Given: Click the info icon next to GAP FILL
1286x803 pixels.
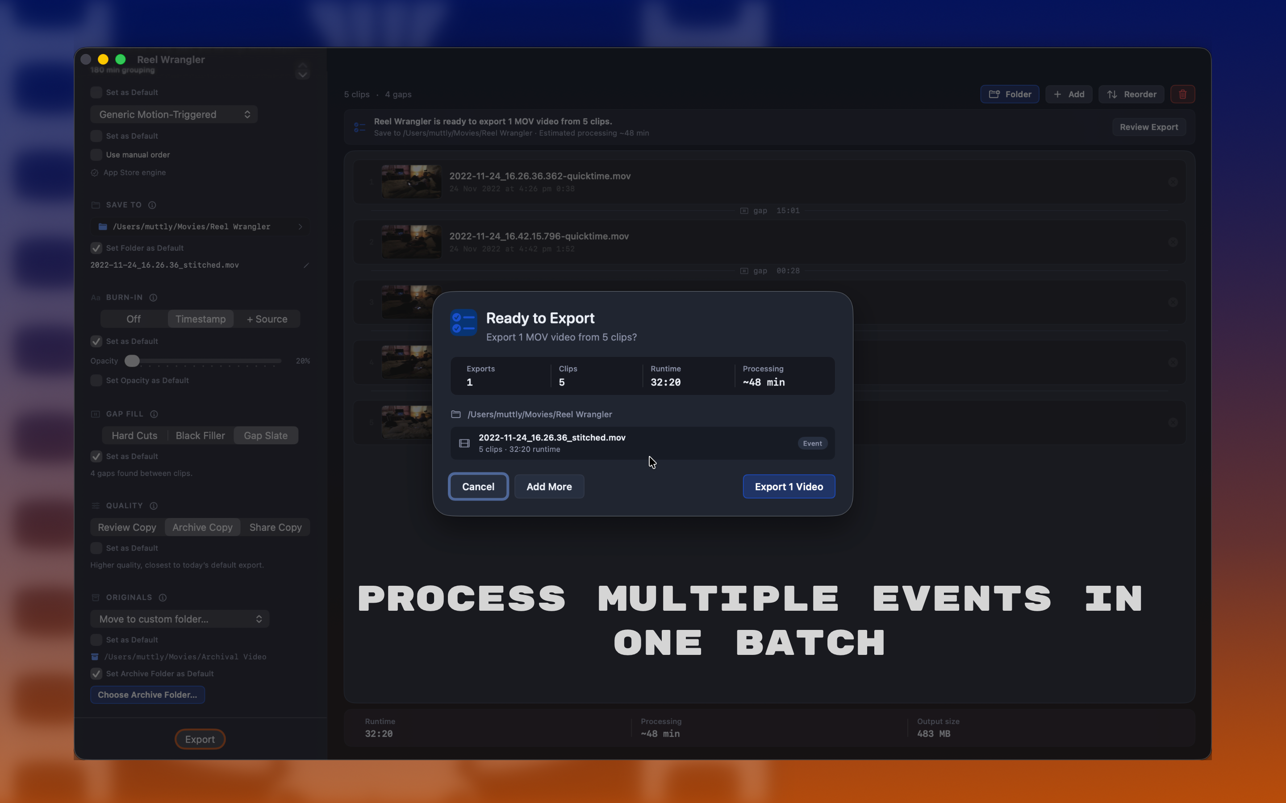Looking at the screenshot, I should click(154, 414).
